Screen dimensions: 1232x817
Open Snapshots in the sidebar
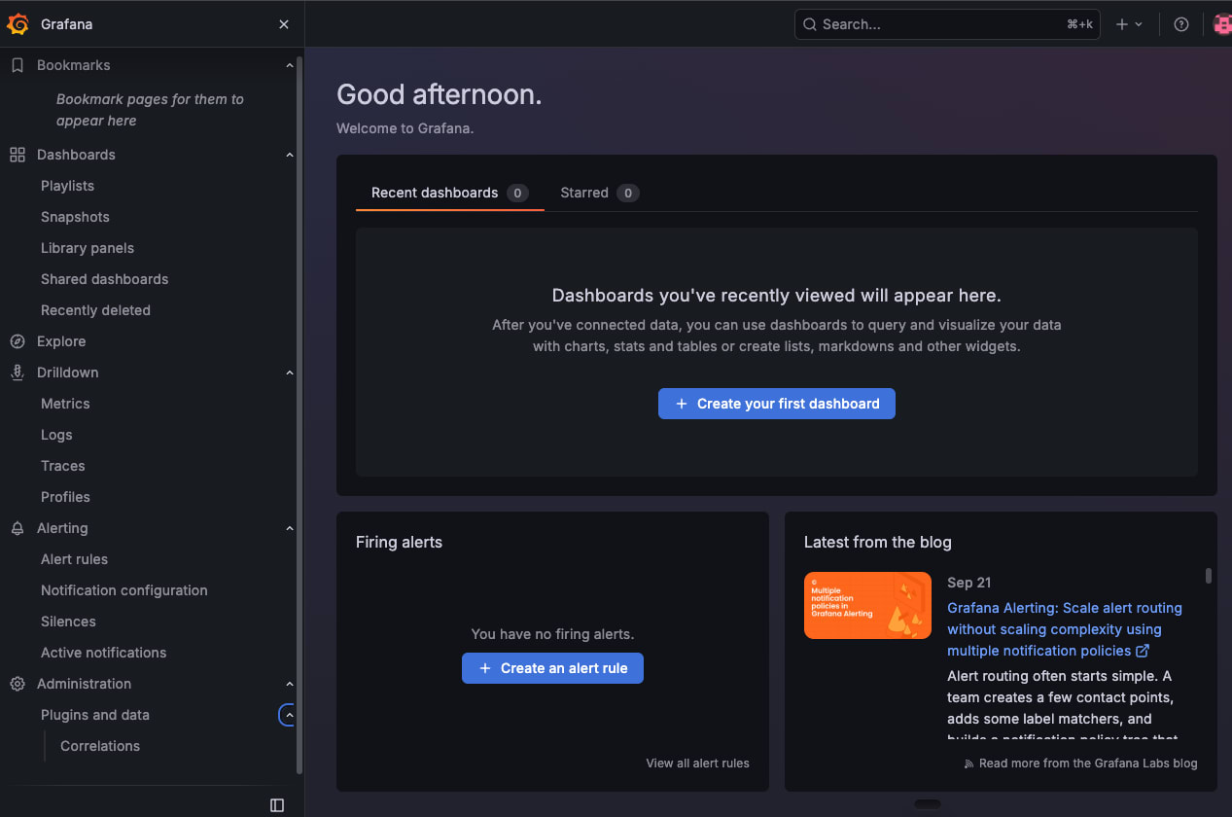click(75, 217)
